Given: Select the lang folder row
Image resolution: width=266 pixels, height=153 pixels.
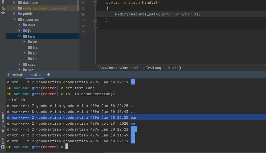Looking at the screenshot, I should (x=43, y=36).
